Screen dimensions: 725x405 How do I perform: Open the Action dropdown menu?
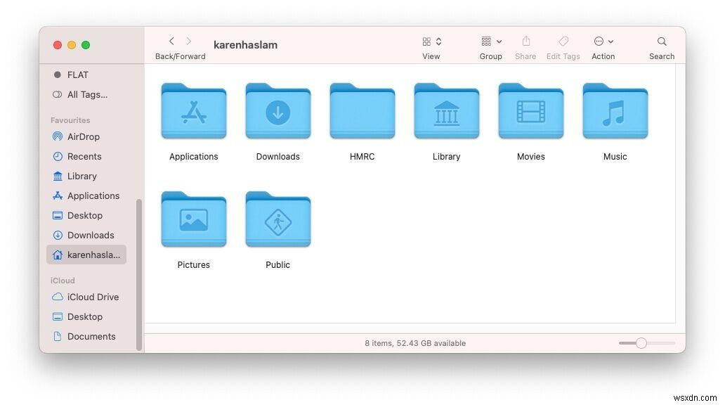(603, 41)
